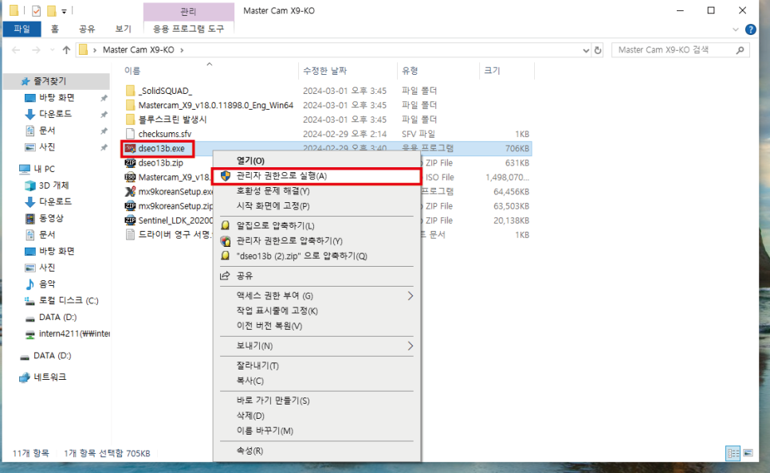Open 네트워크 in navigation pane
This screenshot has width=770, height=473.
tap(49, 377)
